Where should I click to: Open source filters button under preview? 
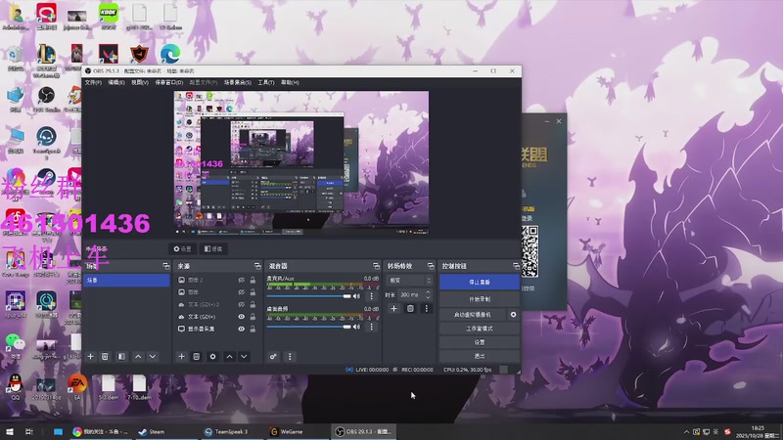[x=213, y=249]
